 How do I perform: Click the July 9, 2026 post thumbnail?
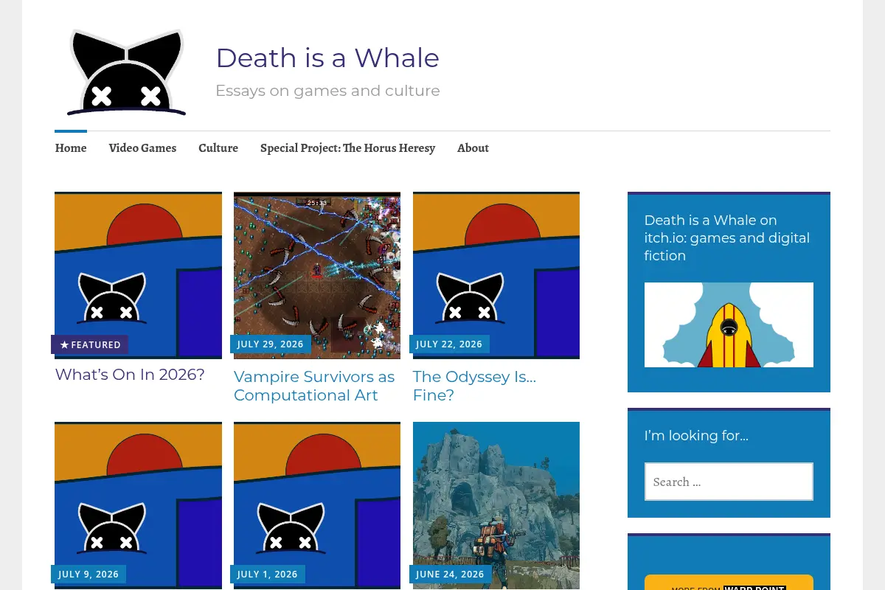[x=138, y=505]
